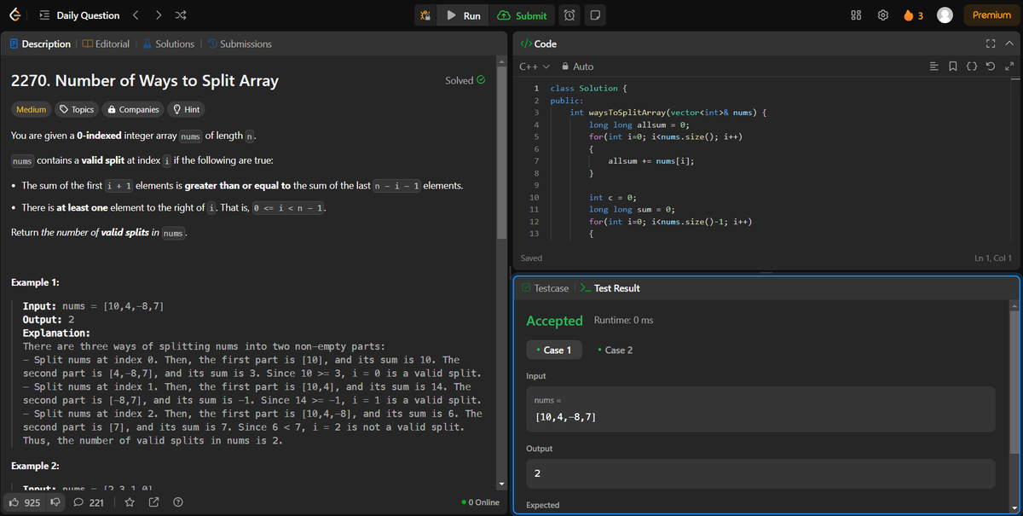The width and height of the screenshot is (1023, 516).
Task: Collapse the Code panel with the chevron
Action: (x=1009, y=43)
